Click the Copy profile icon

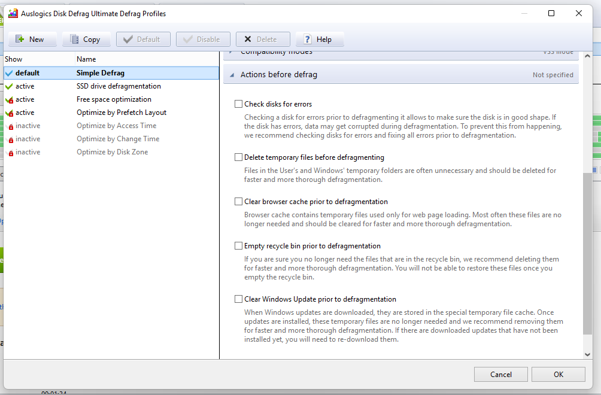pyautogui.click(x=74, y=39)
